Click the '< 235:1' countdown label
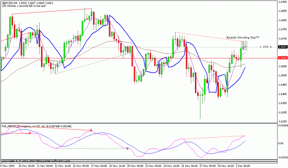 point(265,47)
